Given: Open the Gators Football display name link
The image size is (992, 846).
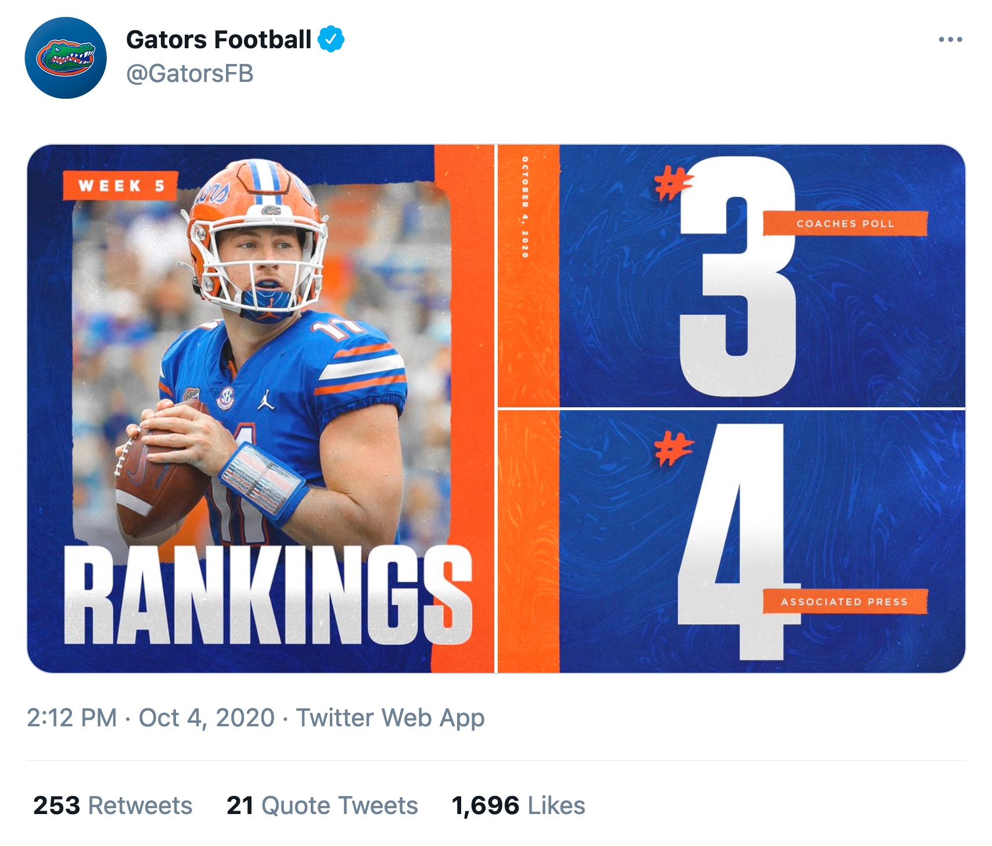Looking at the screenshot, I should 219,40.
